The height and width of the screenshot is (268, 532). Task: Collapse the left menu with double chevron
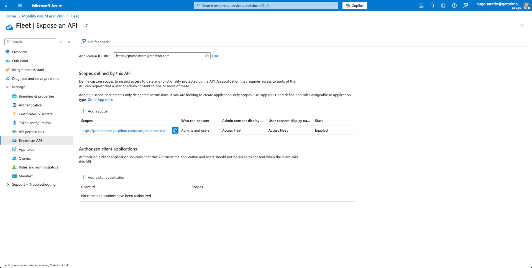tap(69, 42)
